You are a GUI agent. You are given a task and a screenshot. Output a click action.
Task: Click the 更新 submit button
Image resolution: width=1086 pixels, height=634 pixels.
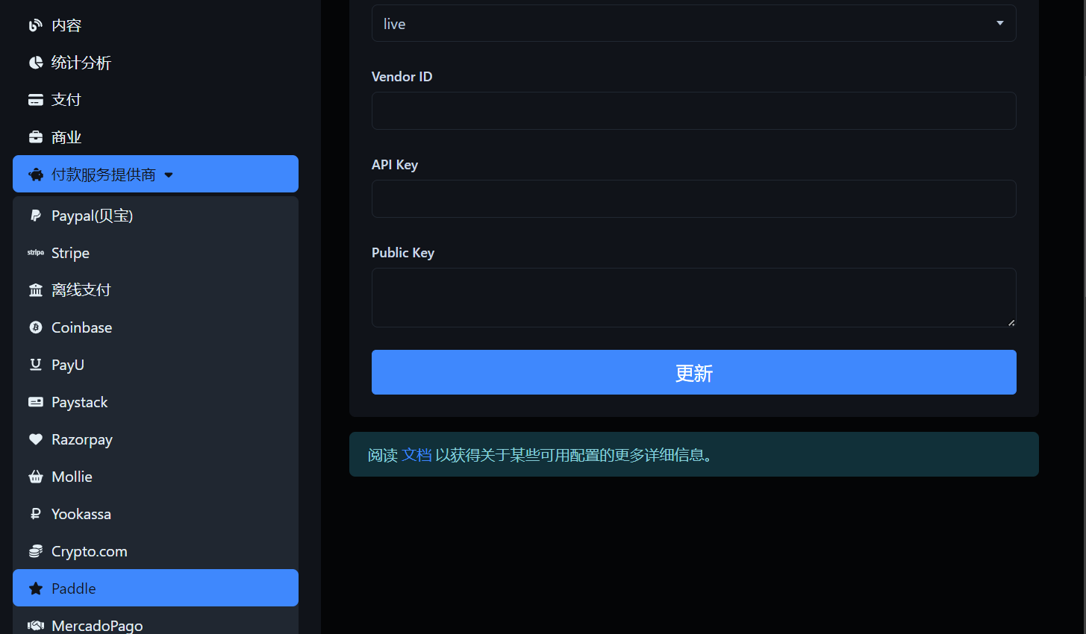click(694, 372)
